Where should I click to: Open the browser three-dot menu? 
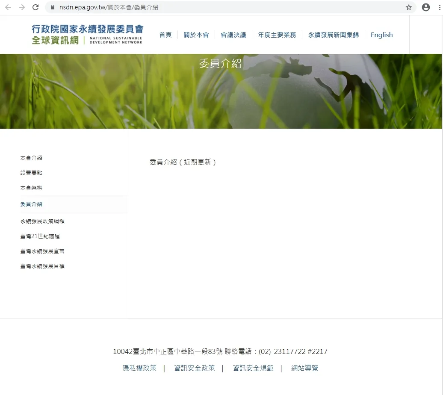tap(440, 7)
